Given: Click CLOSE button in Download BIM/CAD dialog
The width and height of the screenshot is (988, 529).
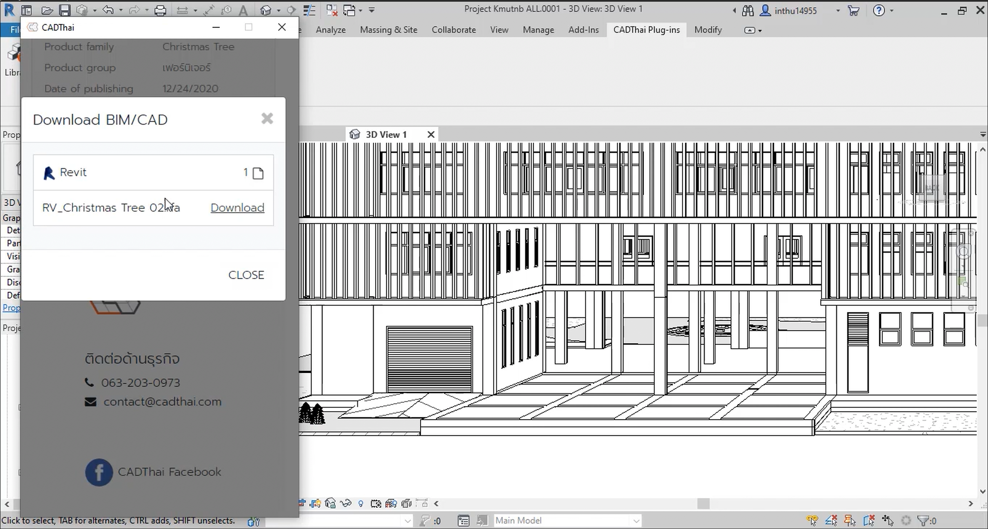Looking at the screenshot, I should click(246, 275).
